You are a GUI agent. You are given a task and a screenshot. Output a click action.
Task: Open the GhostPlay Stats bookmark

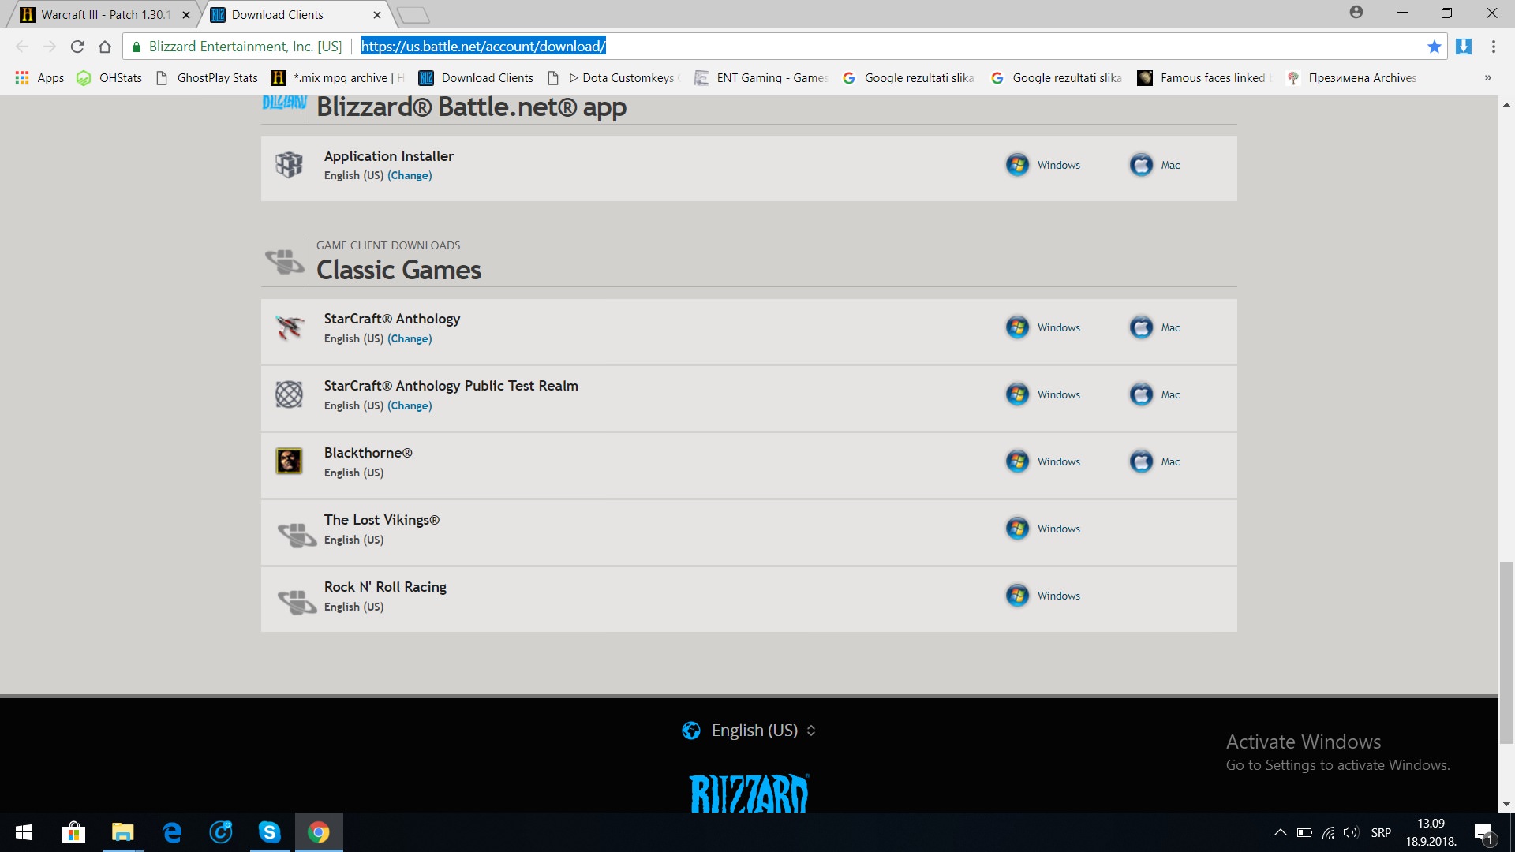[x=207, y=77]
